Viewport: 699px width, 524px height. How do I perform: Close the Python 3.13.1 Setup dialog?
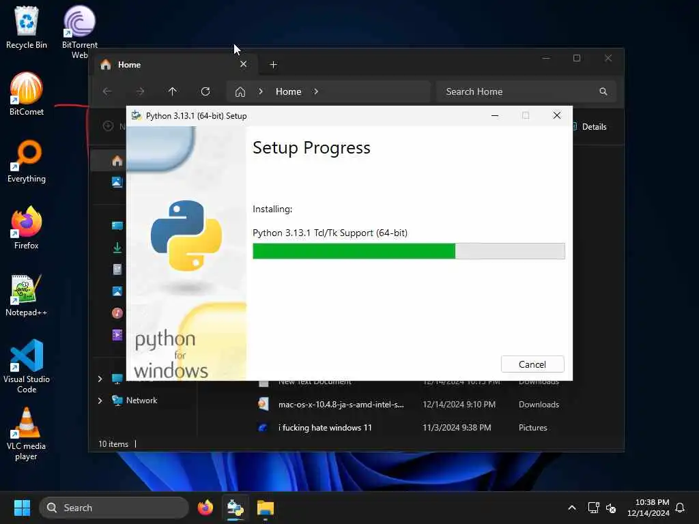pos(557,115)
